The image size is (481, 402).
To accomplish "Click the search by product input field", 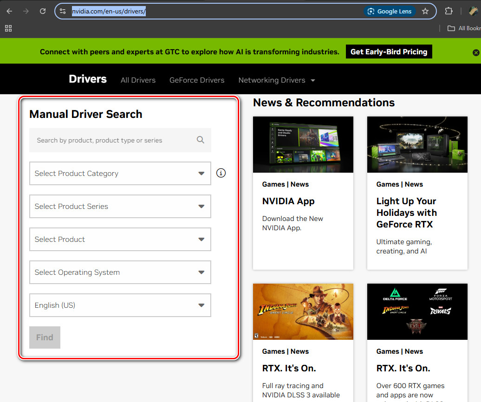I will [111, 140].
